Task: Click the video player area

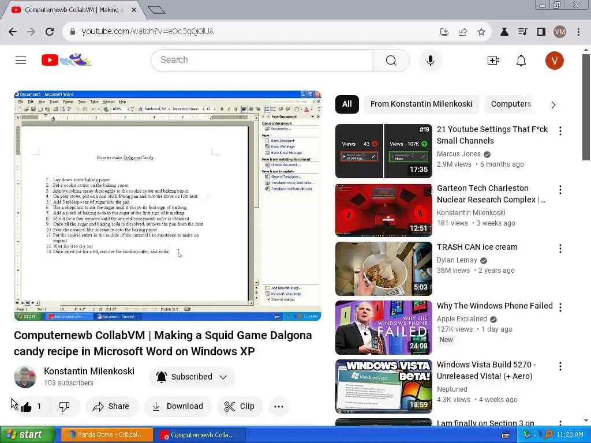Action: point(167,206)
